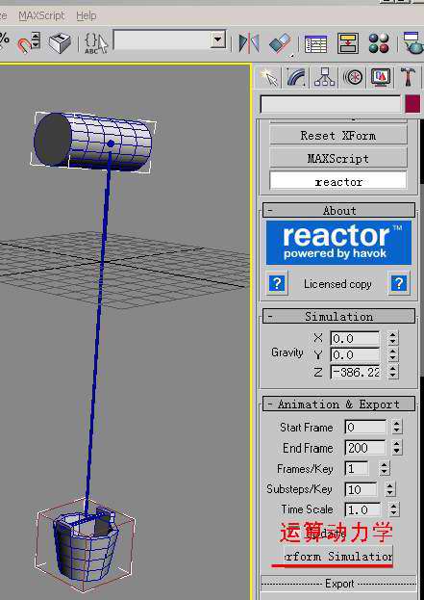This screenshot has width=424, height=600.
Task: Click the object name field
Action: click(331, 104)
